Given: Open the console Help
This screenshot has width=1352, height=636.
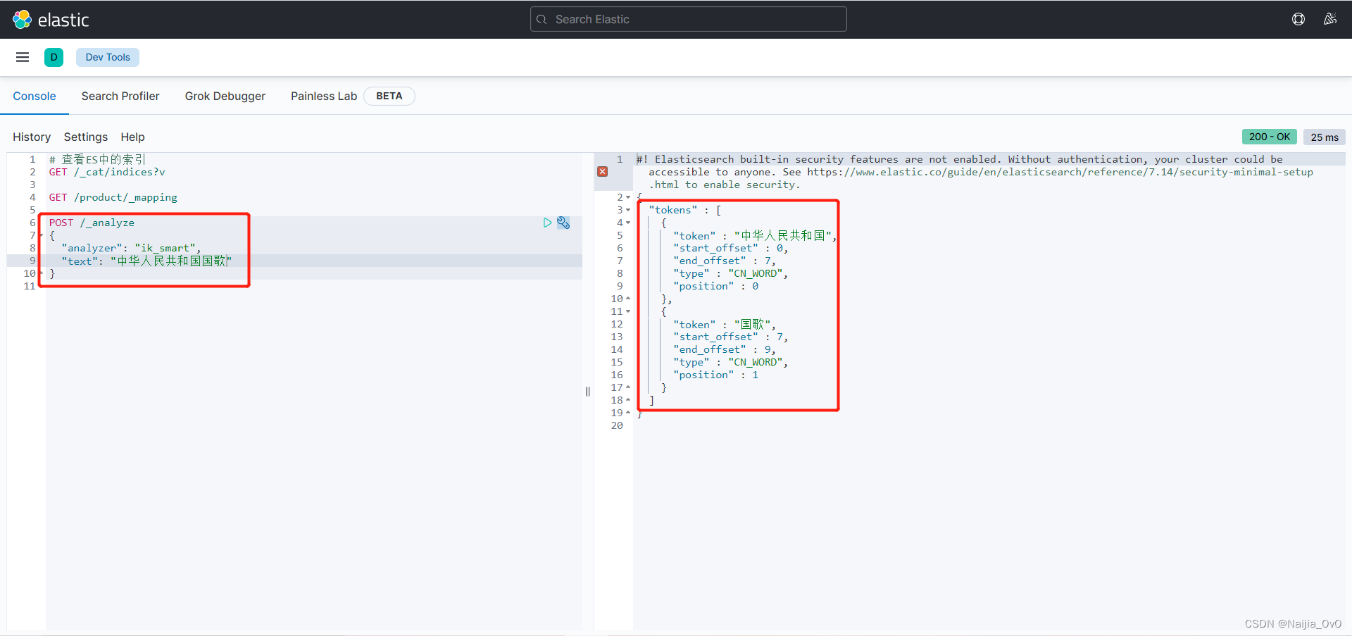Looking at the screenshot, I should point(132,137).
